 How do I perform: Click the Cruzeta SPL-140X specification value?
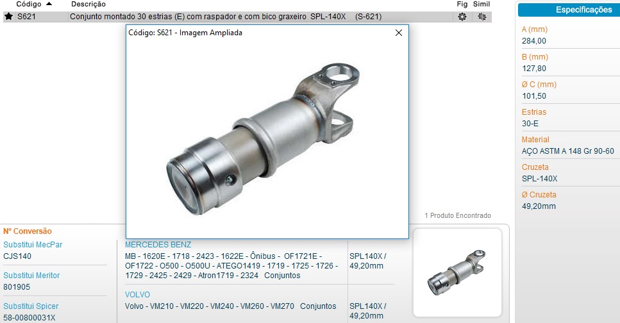(540, 179)
